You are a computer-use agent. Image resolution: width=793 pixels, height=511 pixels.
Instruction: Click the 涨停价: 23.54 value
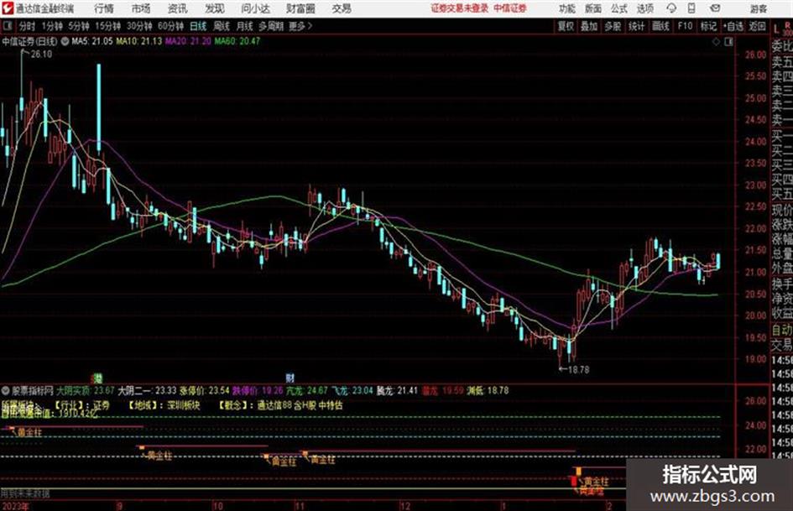205,390
